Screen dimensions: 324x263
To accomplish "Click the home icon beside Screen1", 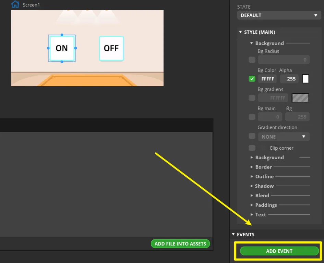I will click(15, 4).
